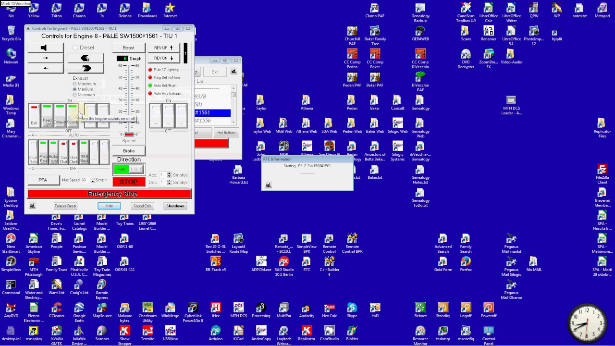
Task: Adjust the Max Speed stepper arrows
Action: [93, 180]
